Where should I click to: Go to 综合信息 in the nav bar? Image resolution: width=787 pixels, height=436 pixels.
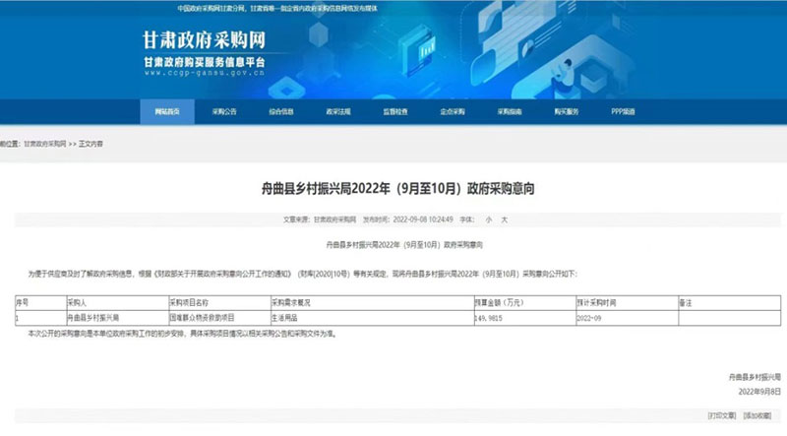pos(281,112)
